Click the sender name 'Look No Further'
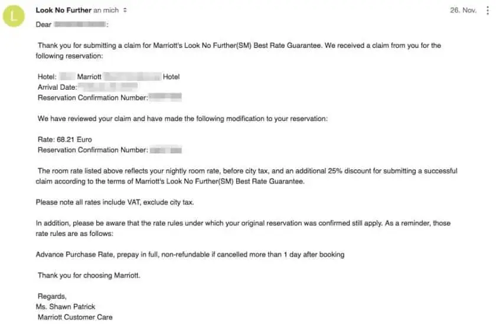 (x=63, y=11)
